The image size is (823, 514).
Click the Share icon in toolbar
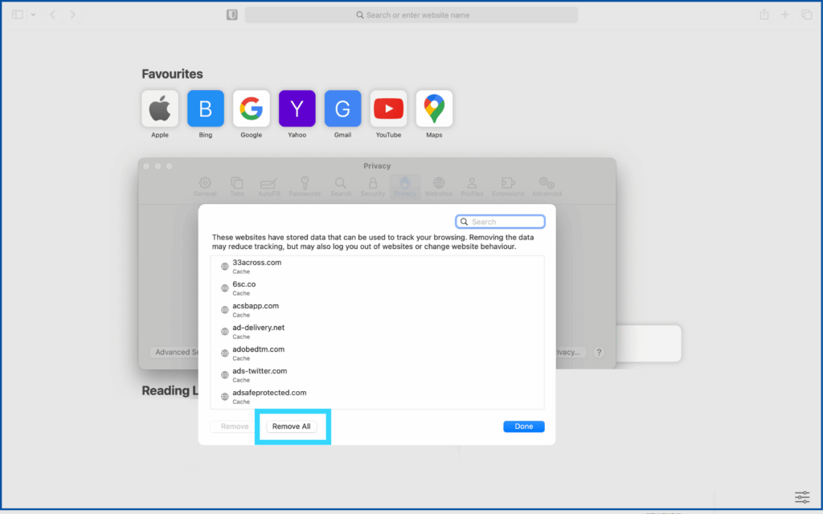[x=764, y=15]
